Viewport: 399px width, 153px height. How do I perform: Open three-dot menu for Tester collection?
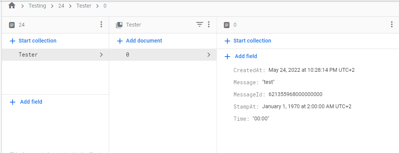tap(209, 25)
